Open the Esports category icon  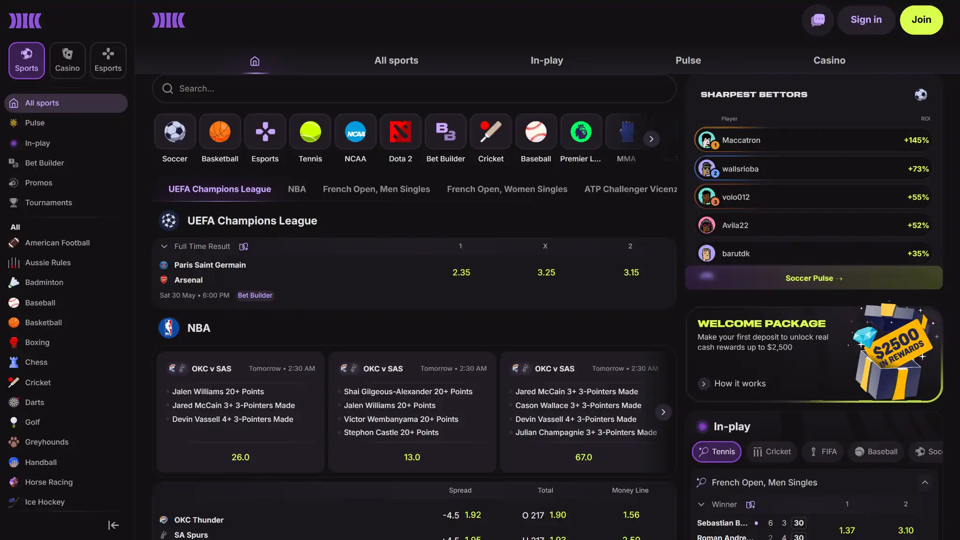pos(265,132)
